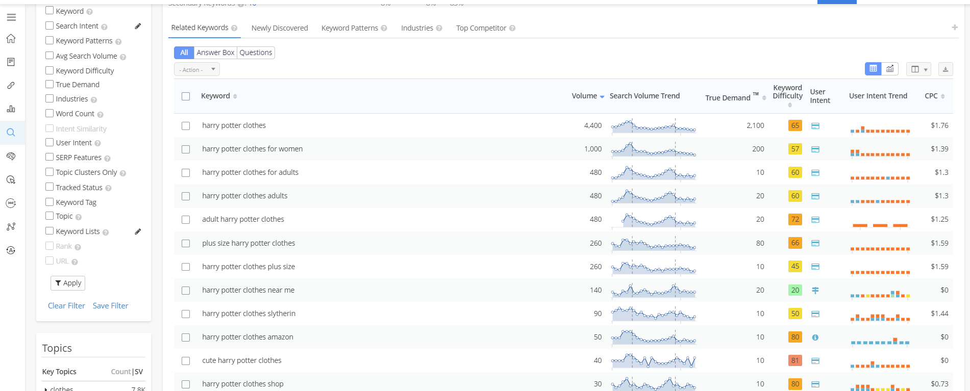Open the hamburger menu icon

[x=11, y=17]
